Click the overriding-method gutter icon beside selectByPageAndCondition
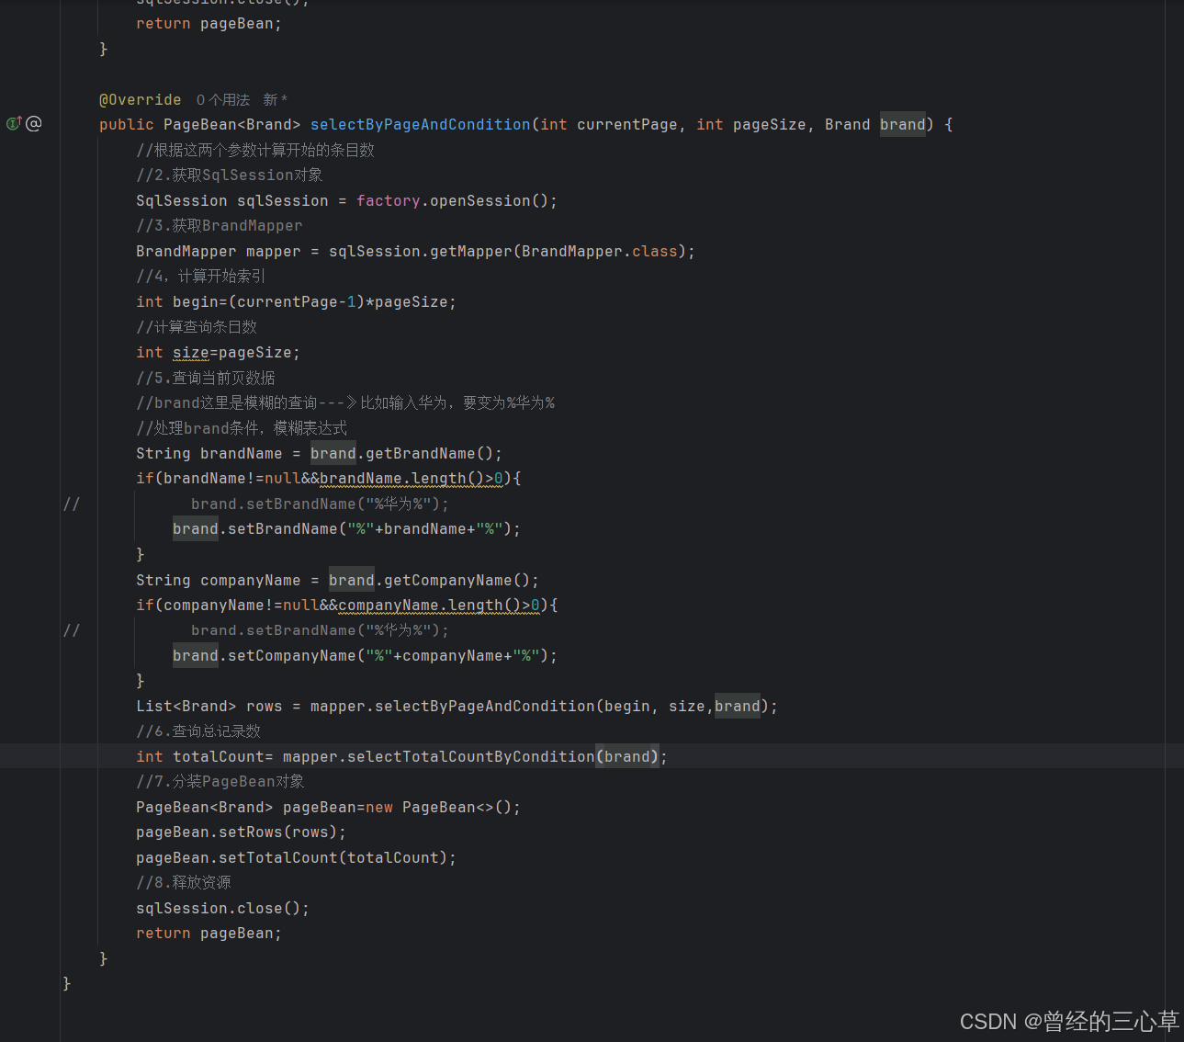Screen dimensions: 1184x1042 click(14, 123)
